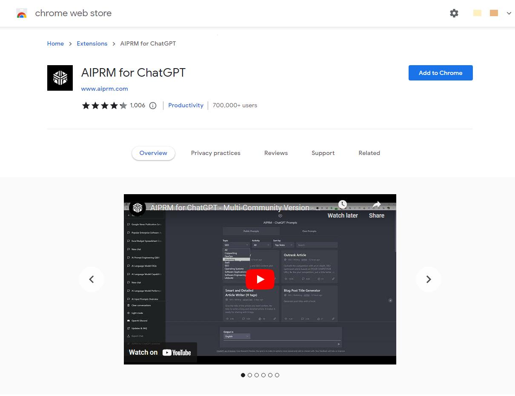
Task: Go to previous slide with left chevron
Action: coord(91,279)
